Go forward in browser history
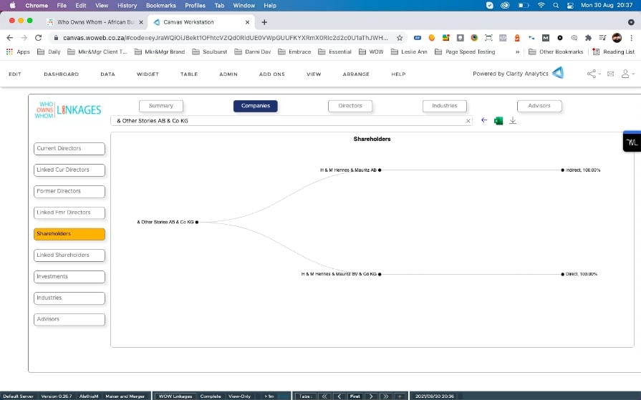 click(24, 38)
